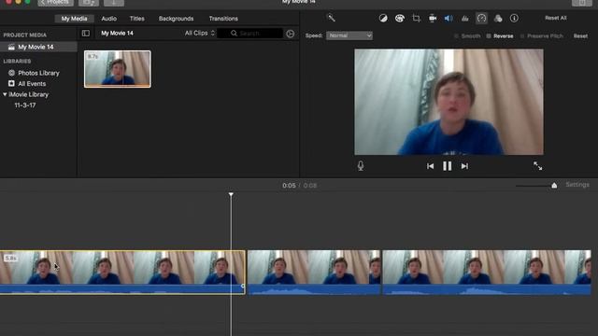The width and height of the screenshot is (598, 336).
Task: Toggle the Reverse checkbox
Action: [x=489, y=36]
